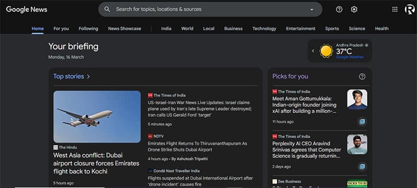Click the Picks for you help icon
Image resolution: width=417 pixels, height=188 pixels.
click(362, 76)
